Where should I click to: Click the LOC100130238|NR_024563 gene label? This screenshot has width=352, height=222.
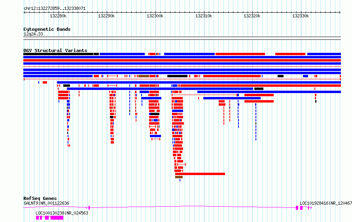pyautogui.click(x=62, y=213)
